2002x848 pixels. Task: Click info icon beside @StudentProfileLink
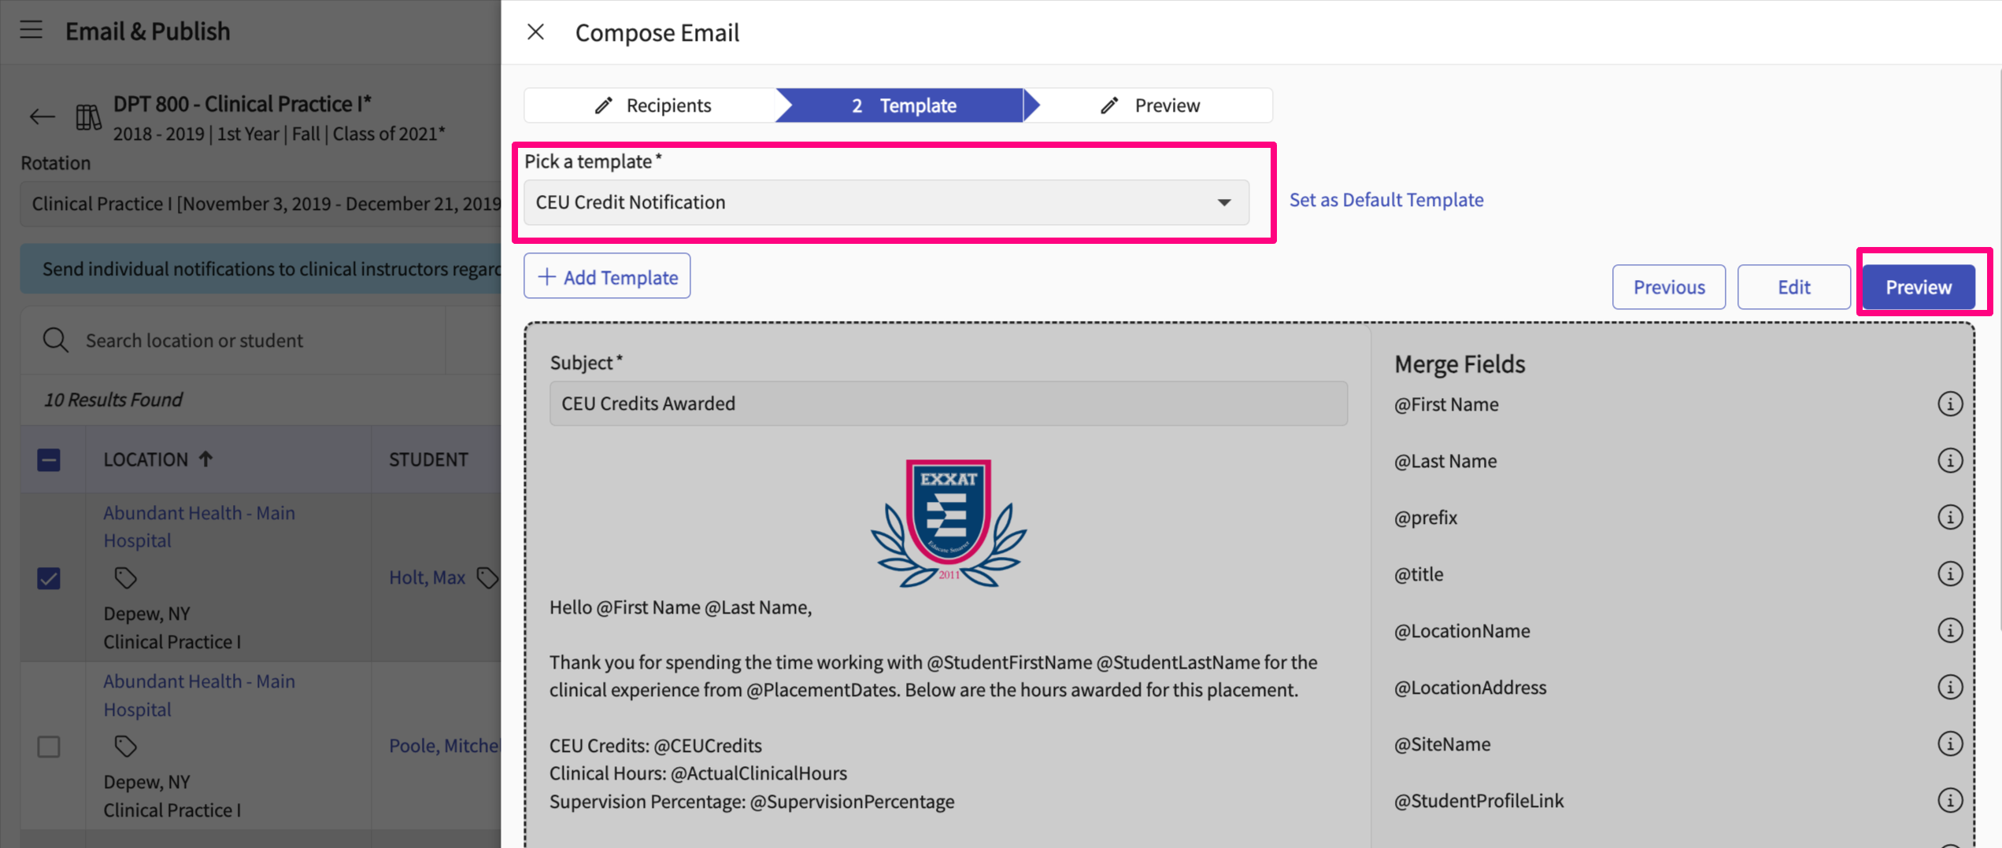click(x=1949, y=801)
